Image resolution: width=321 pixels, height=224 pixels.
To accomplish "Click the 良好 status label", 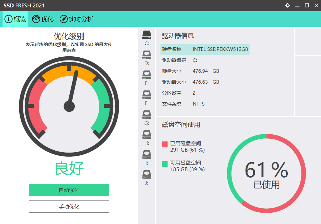I will pyautogui.click(x=69, y=168).
